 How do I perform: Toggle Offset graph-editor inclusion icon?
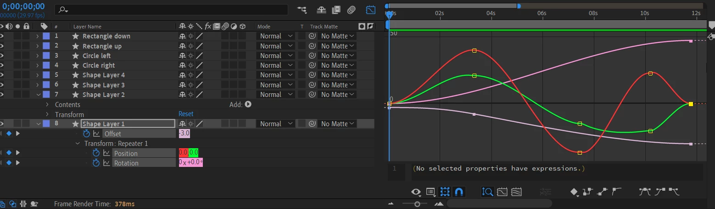coord(97,134)
